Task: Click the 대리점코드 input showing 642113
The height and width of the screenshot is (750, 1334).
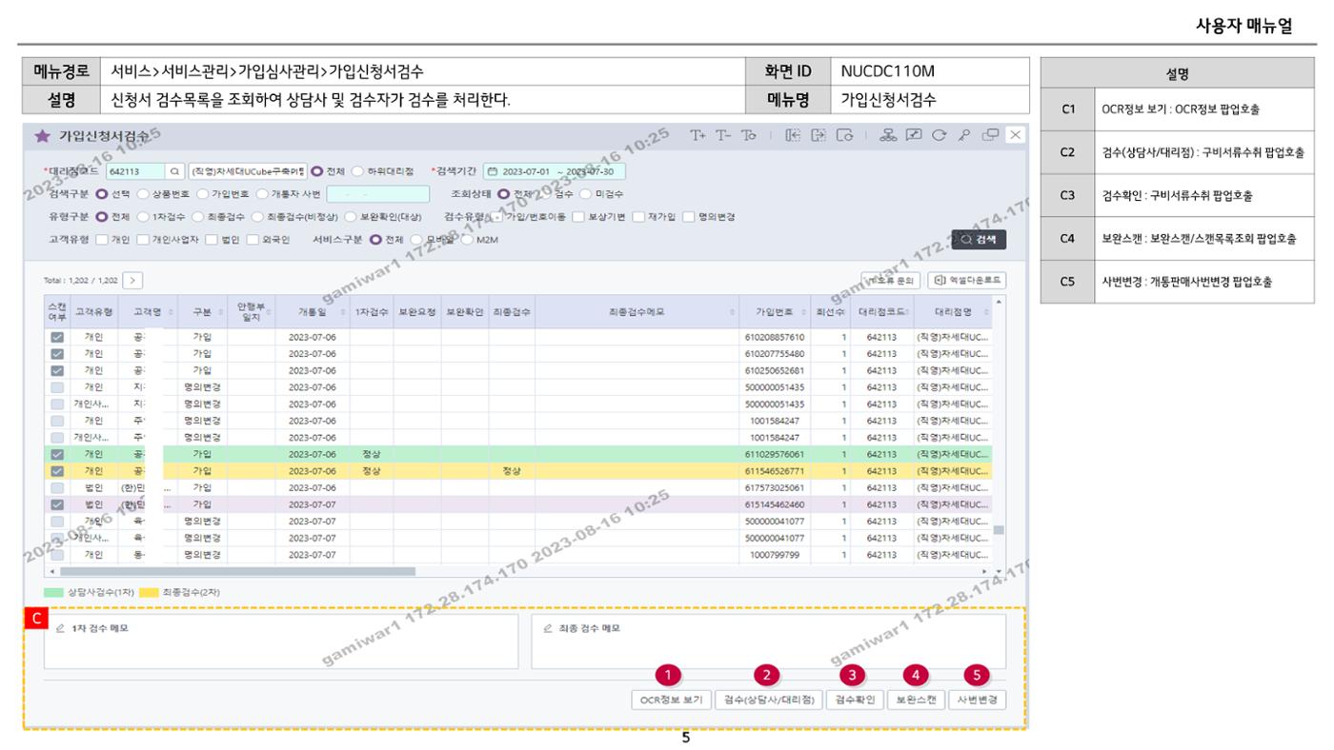Action: 136,172
